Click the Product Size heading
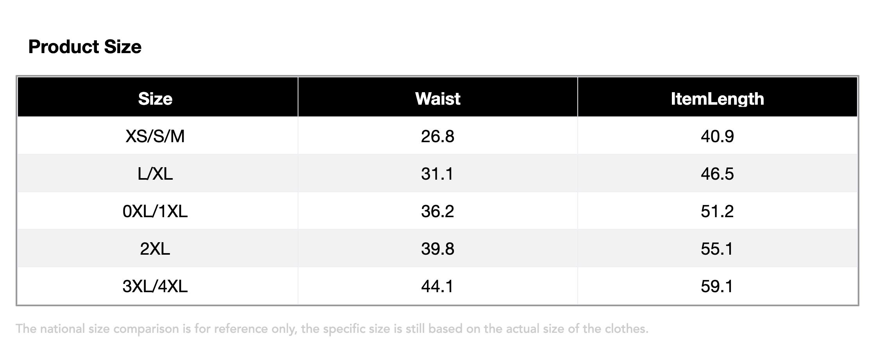 pyautogui.click(x=85, y=47)
